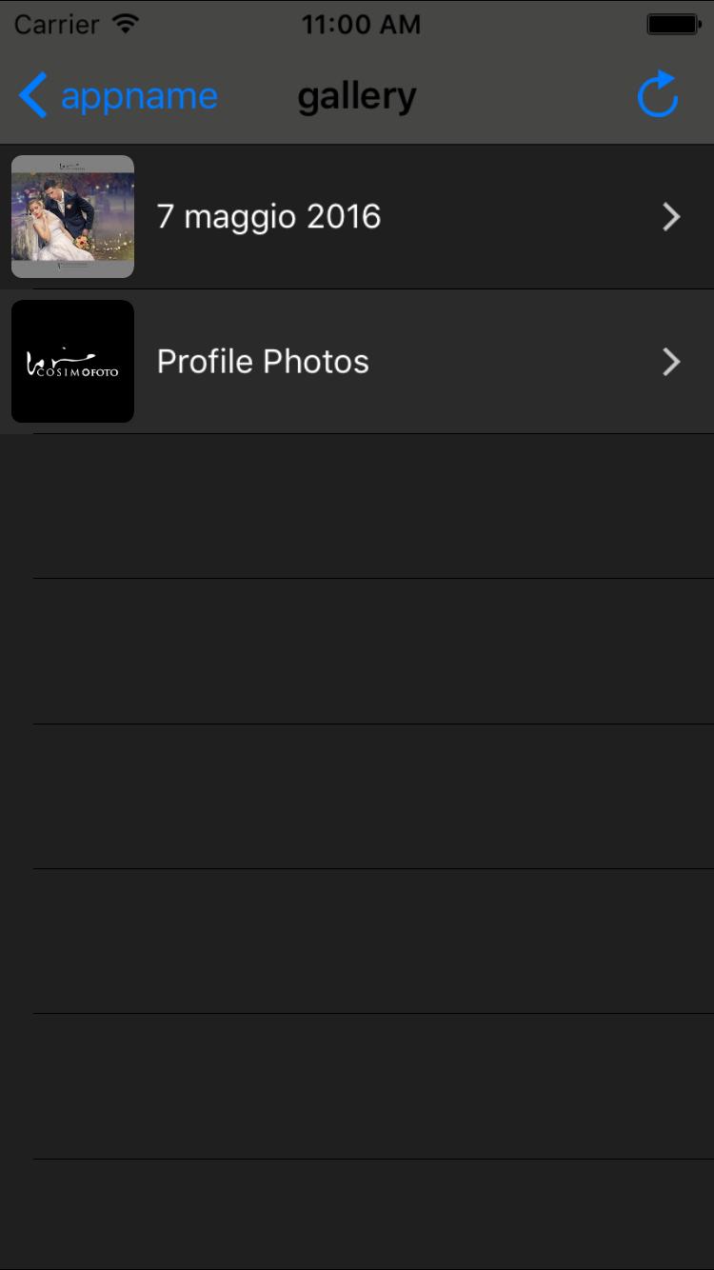
Task: Tap the Wi-Fi signal icon in status bar
Action: tap(125, 23)
